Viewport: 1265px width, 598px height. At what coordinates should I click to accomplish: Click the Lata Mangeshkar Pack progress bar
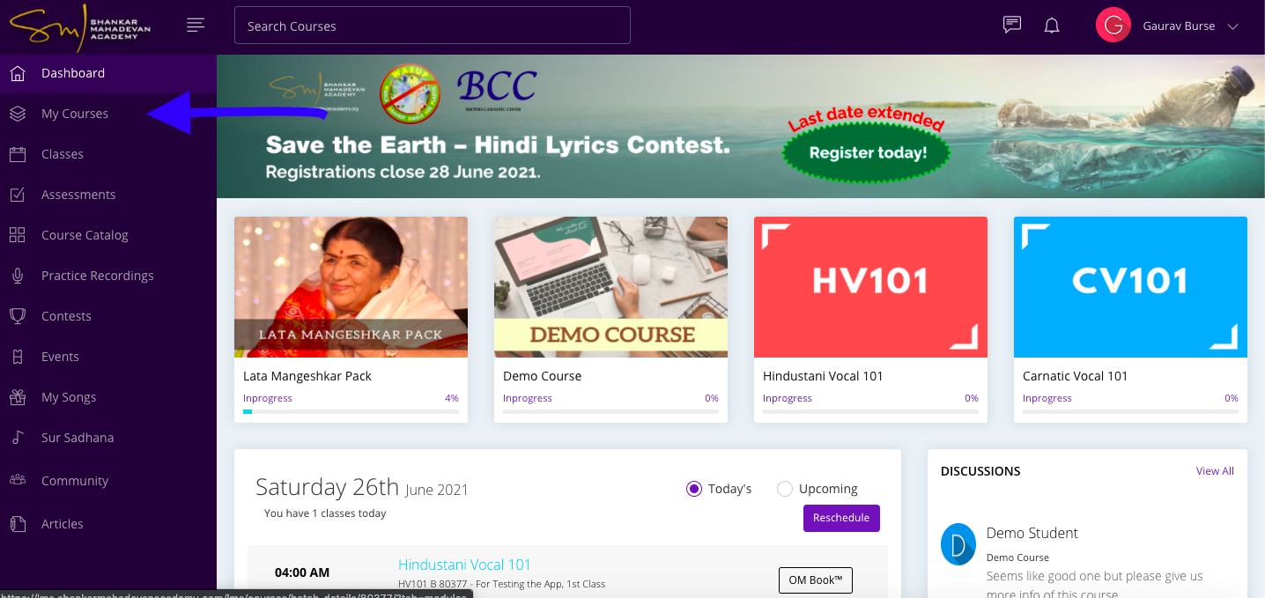coord(351,411)
